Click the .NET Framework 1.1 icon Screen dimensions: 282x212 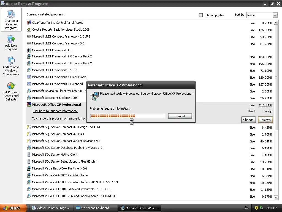point(29,50)
